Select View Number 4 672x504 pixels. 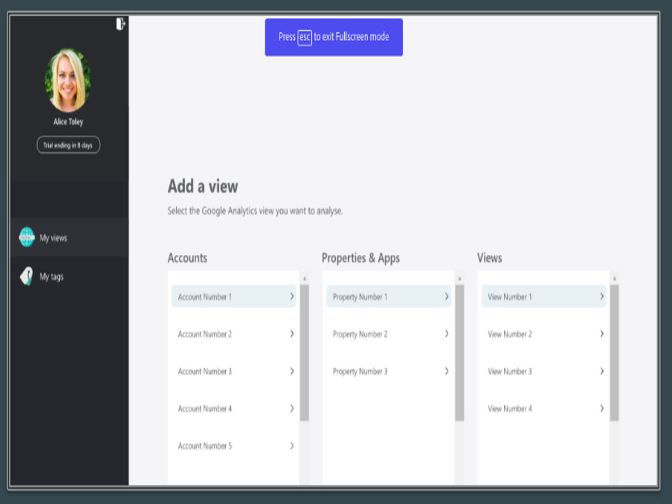(544, 408)
